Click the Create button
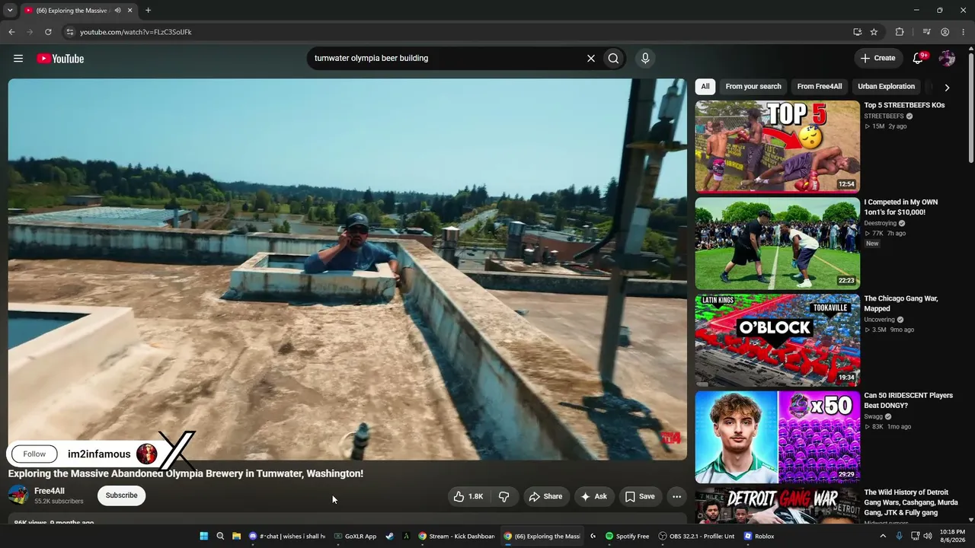The width and height of the screenshot is (975, 548). [x=877, y=59]
